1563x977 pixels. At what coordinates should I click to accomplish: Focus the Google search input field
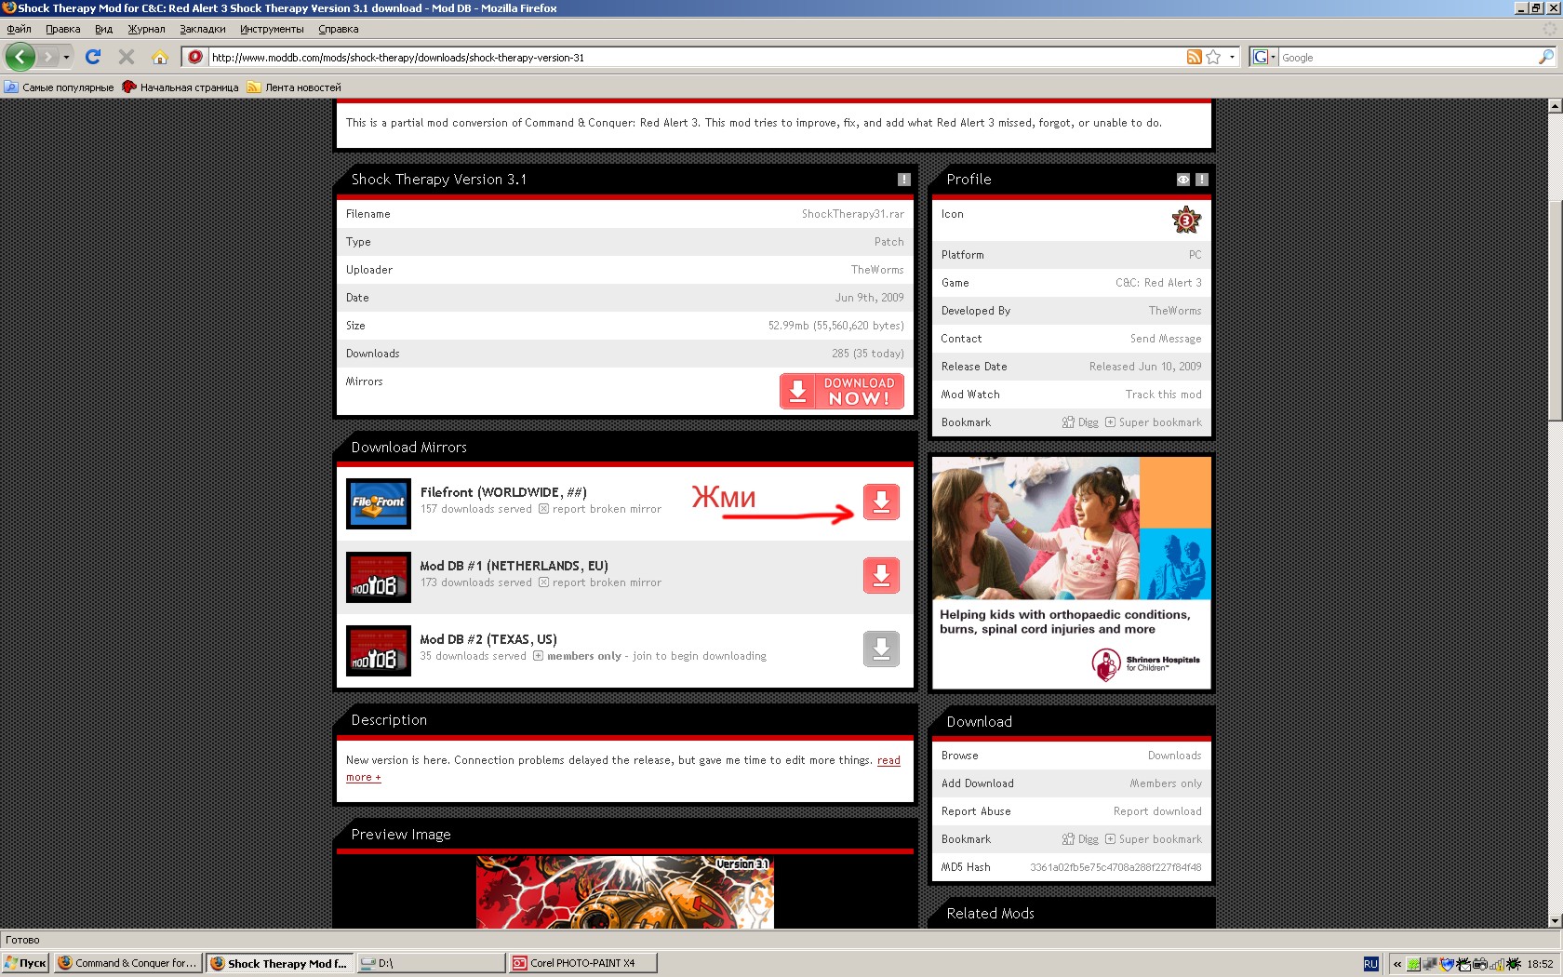(1408, 57)
